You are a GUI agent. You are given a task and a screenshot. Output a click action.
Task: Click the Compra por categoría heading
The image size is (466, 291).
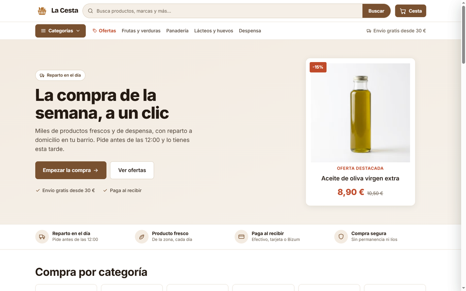point(91,272)
